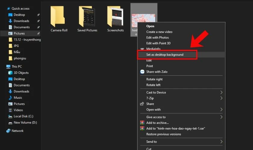
Task: Click WinRAR icon next to Add to archive
Action: click(x=142, y=123)
